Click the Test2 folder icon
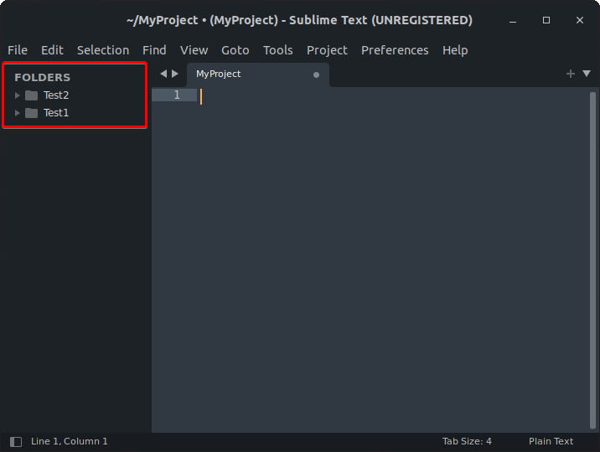The image size is (600, 452). point(31,95)
